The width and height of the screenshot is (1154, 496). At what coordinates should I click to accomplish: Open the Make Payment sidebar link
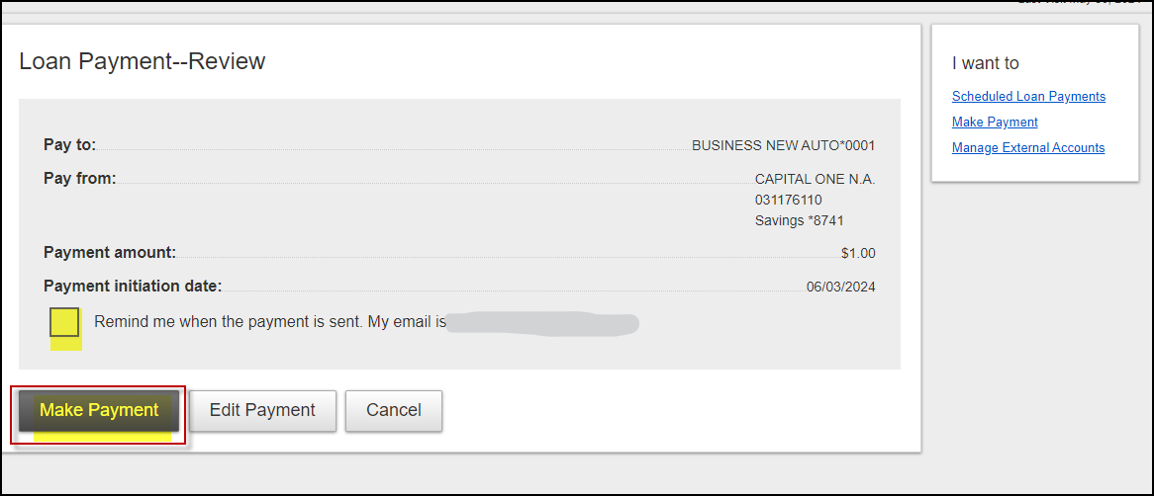pyautogui.click(x=995, y=122)
